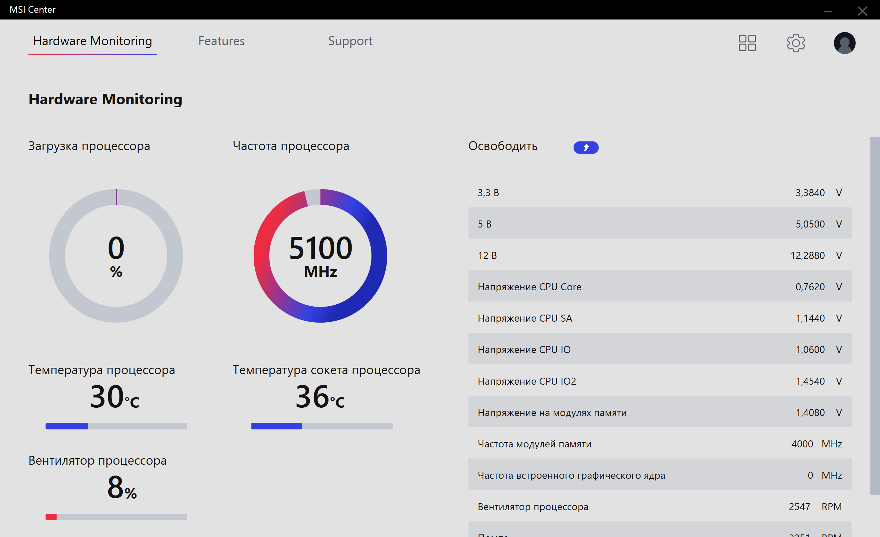The width and height of the screenshot is (880, 537).
Task: Click the blue Освободить memory boost button
Action: 586,147
